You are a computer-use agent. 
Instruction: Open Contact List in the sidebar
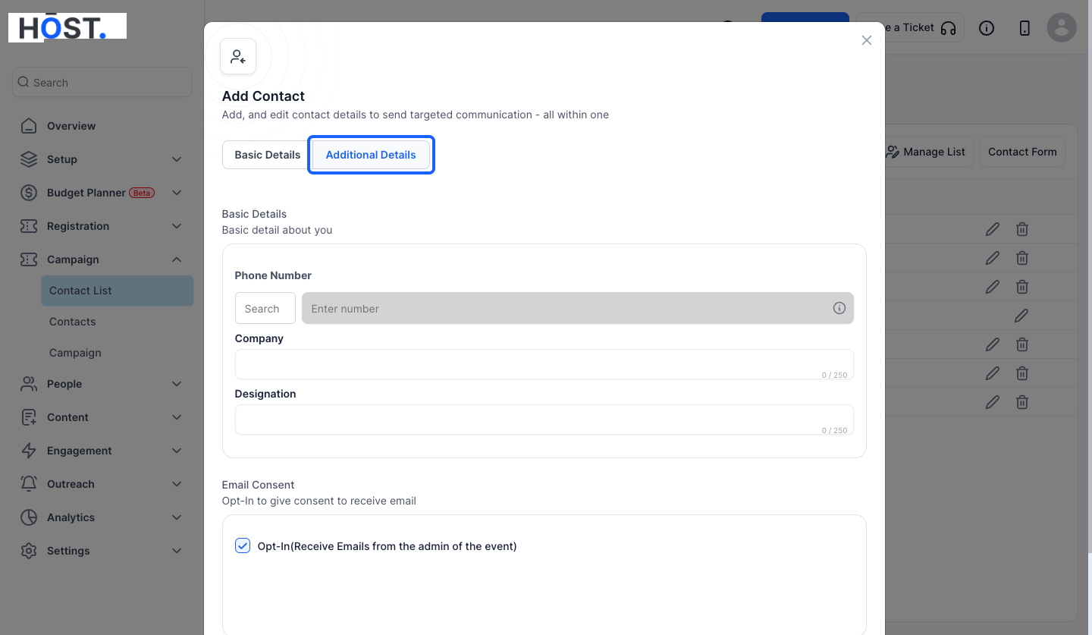[x=118, y=291]
